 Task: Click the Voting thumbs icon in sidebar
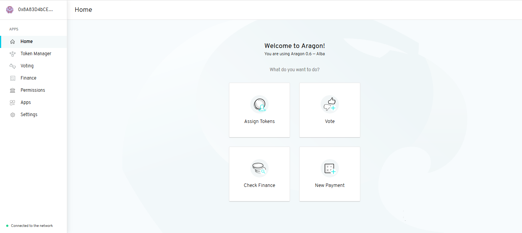click(13, 66)
